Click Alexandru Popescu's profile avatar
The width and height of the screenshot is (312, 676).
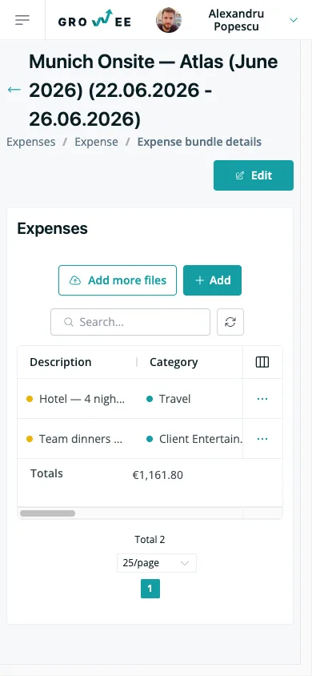(x=169, y=20)
